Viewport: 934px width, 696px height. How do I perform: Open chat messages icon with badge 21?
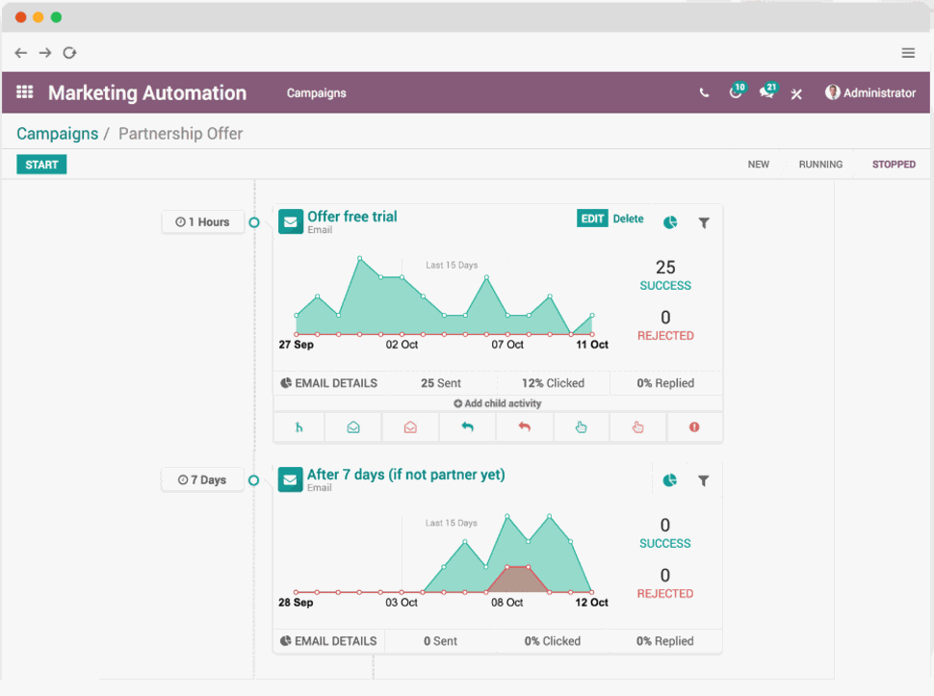point(766,93)
